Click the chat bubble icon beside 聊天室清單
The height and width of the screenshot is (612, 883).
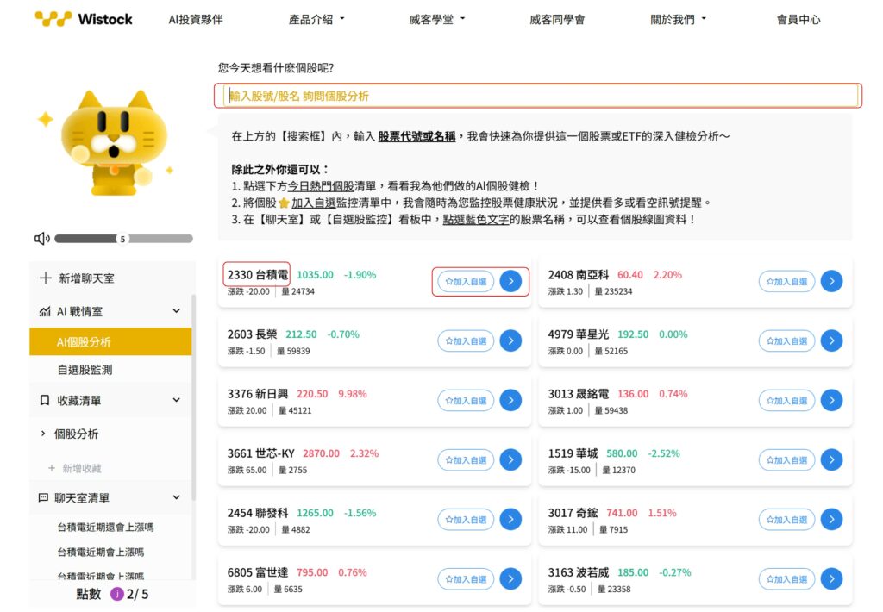coord(41,496)
